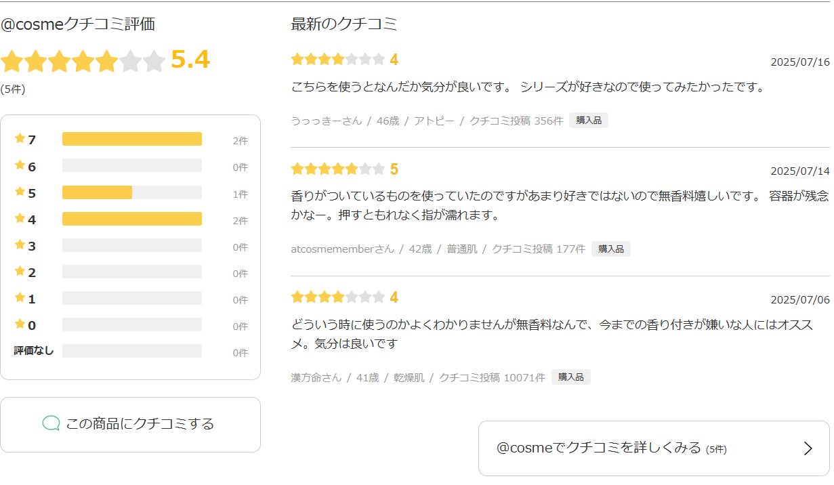Open reviewer atcosmememberさん profile

coord(342,249)
